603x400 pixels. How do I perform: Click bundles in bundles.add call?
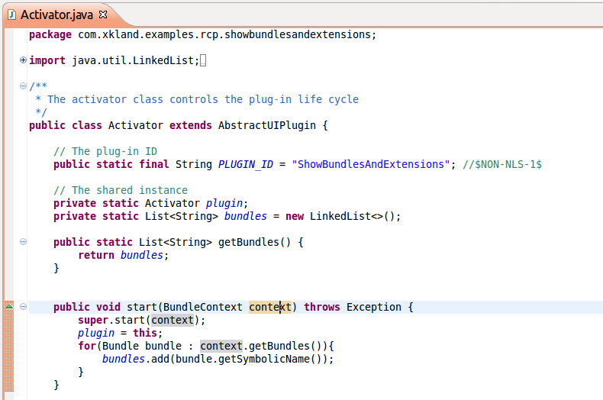(124, 359)
